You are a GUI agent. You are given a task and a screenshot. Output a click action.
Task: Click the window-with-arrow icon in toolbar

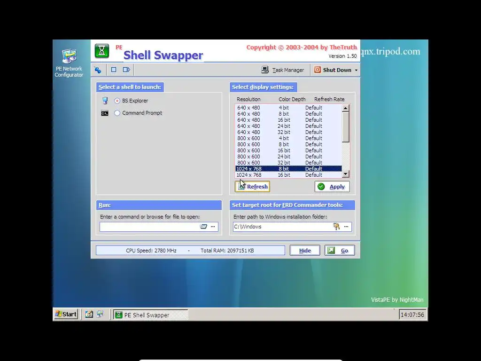(x=126, y=70)
